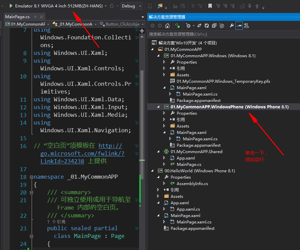300x250 pixels.
Task: Click uncomment selected lines icon
Action: pyautogui.click(x=183, y=6)
